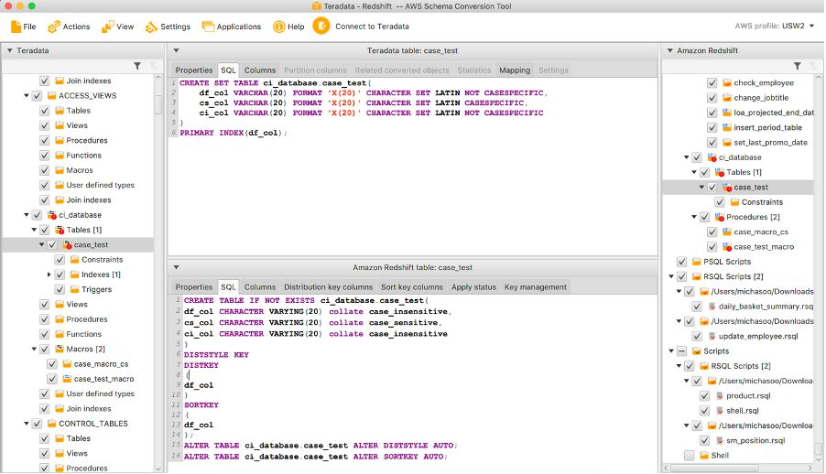Viewport: 826px width, 474px height.
Task: Toggle the ACCESS_VIEWS checkbox
Action: pos(37,96)
